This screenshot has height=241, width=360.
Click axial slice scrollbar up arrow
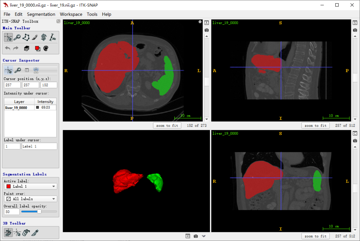pos(207,36)
